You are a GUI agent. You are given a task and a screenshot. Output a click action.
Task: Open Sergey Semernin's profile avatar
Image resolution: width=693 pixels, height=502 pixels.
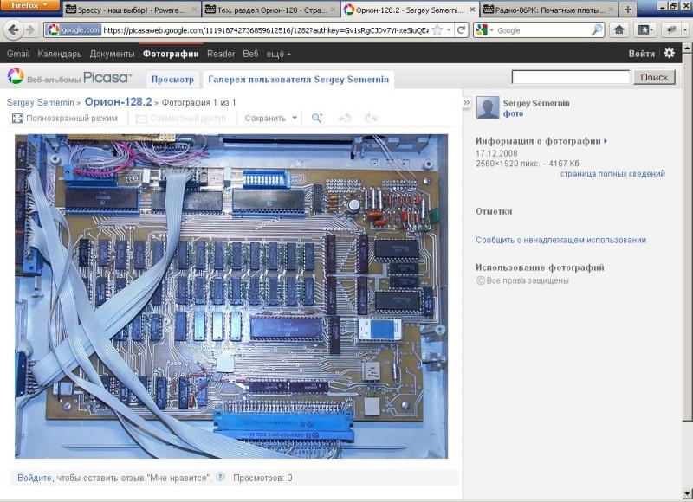point(488,107)
